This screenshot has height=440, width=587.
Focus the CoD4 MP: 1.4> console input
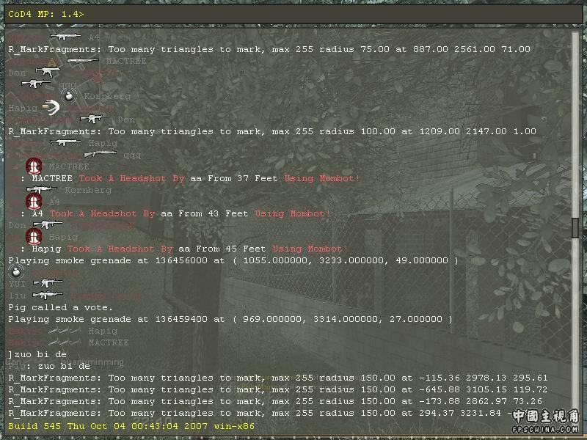tap(293, 14)
